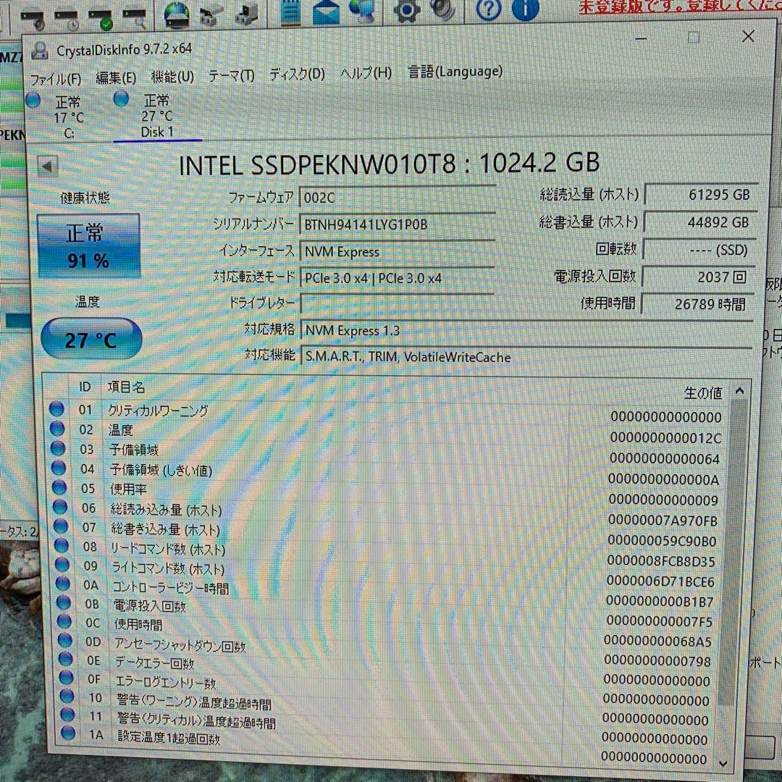
Task: Click the blue info icon in background toolbar
Action: coord(525,9)
